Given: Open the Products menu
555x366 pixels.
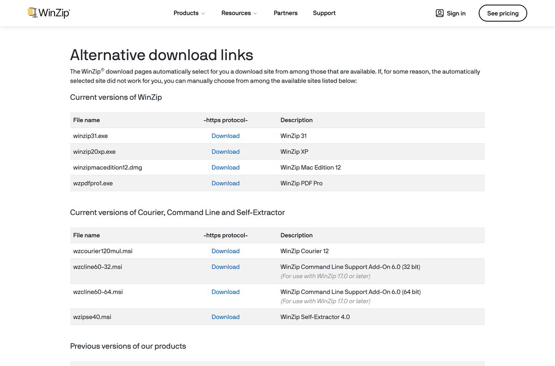Looking at the screenshot, I should (189, 13).
